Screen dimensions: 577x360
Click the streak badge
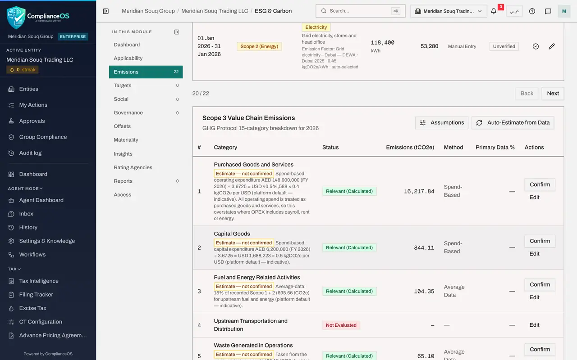click(x=23, y=70)
